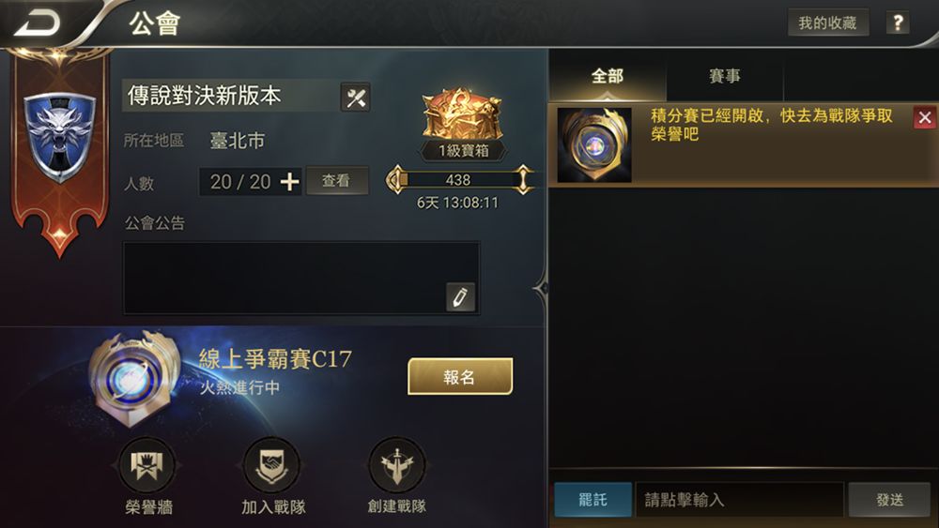
Task: Click 查看 to view members
Action: (x=336, y=181)
